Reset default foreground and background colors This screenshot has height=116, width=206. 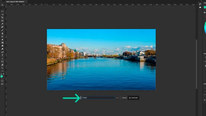pos(1,74)
